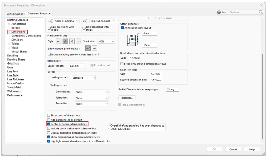Click the left-hand tolerance precision 1.50 icon
This screenshot has width=269, height=158.
[50, 21]
